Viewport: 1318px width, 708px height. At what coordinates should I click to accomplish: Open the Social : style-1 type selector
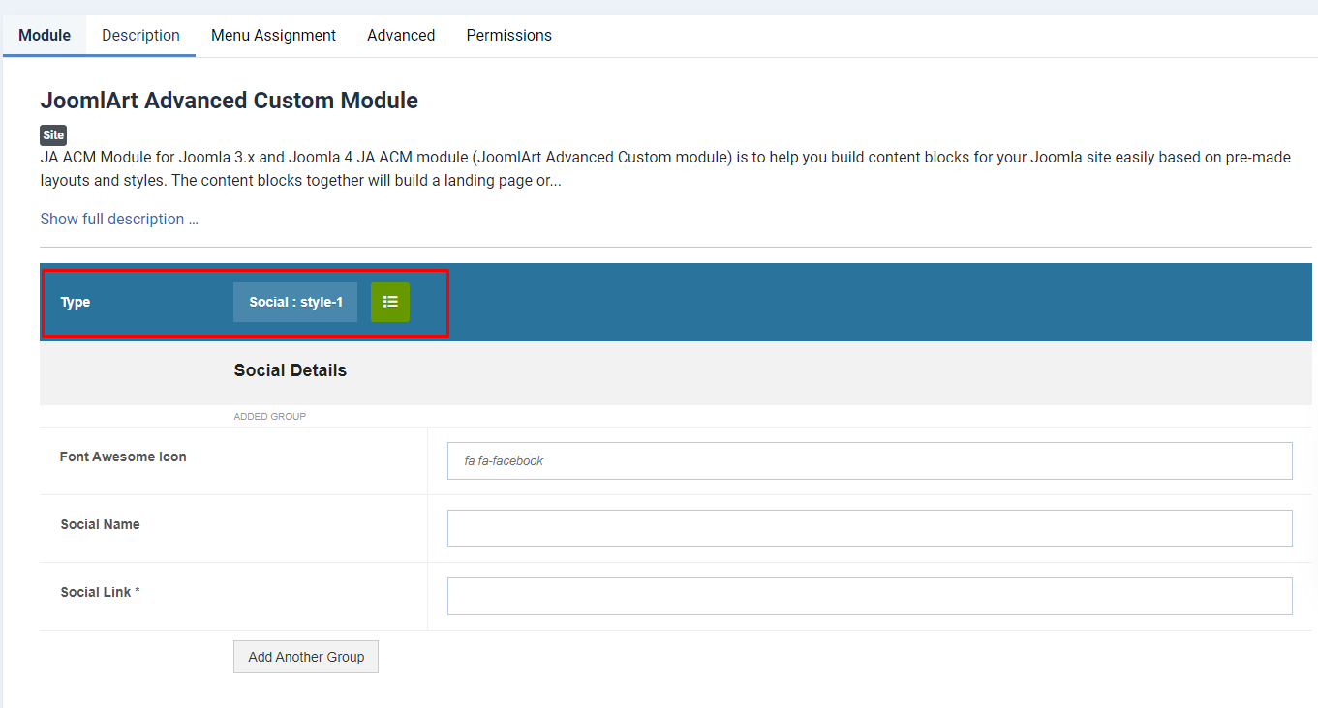pyautogui.click(x=295, y=302)
